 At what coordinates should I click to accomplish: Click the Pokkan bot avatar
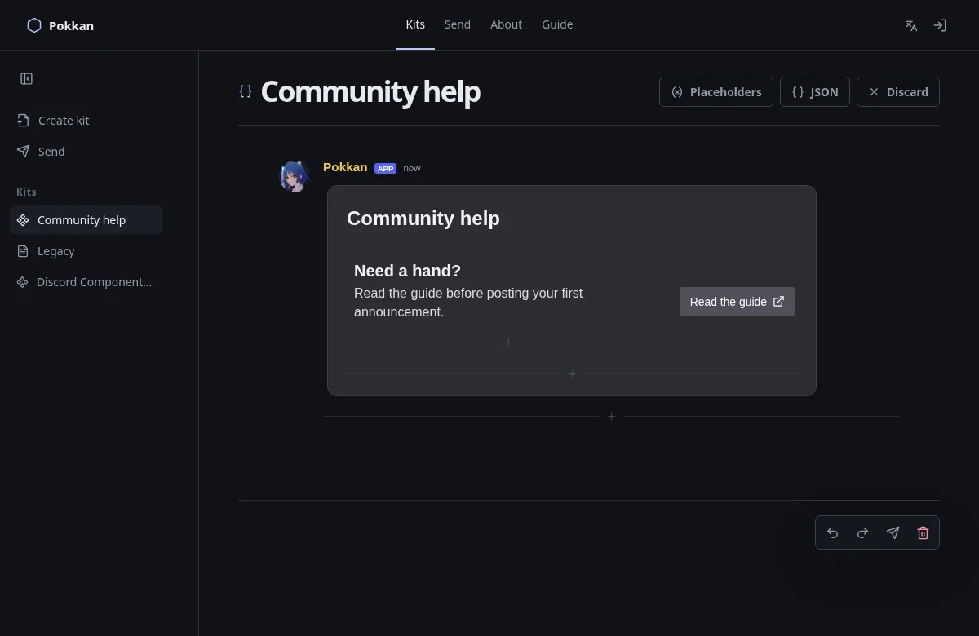coord(294,176)
